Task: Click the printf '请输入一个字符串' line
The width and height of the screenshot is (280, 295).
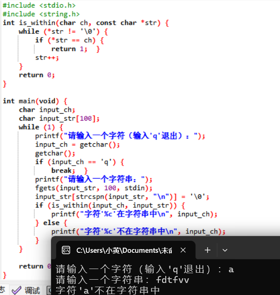Action: tap(94, 180)
